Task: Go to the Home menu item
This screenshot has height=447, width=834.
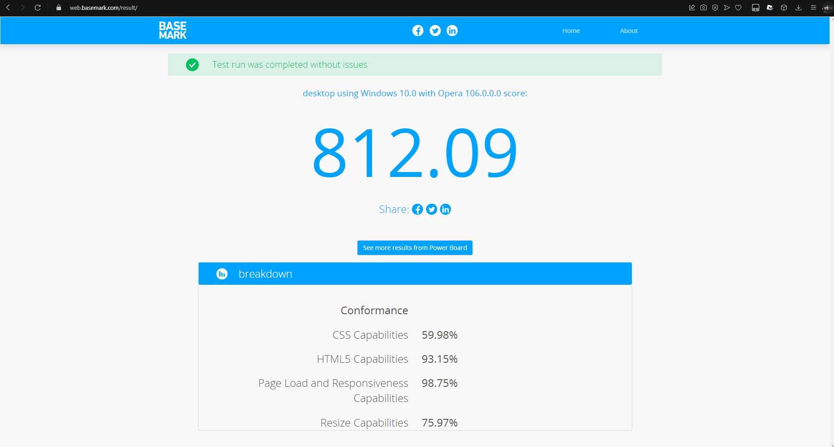Action: point(571,31)
